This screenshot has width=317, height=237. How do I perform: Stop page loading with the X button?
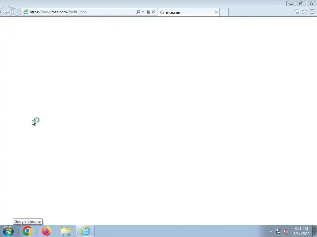point(153,12)
